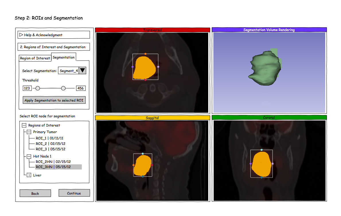Screen dimensions: 341x216
Task: Click the maximum threshold field showing 456
Action: click(81, 88)
